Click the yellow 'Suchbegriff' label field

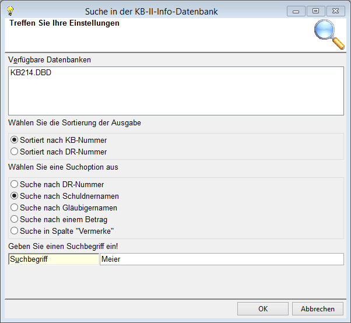pos(53,259)
